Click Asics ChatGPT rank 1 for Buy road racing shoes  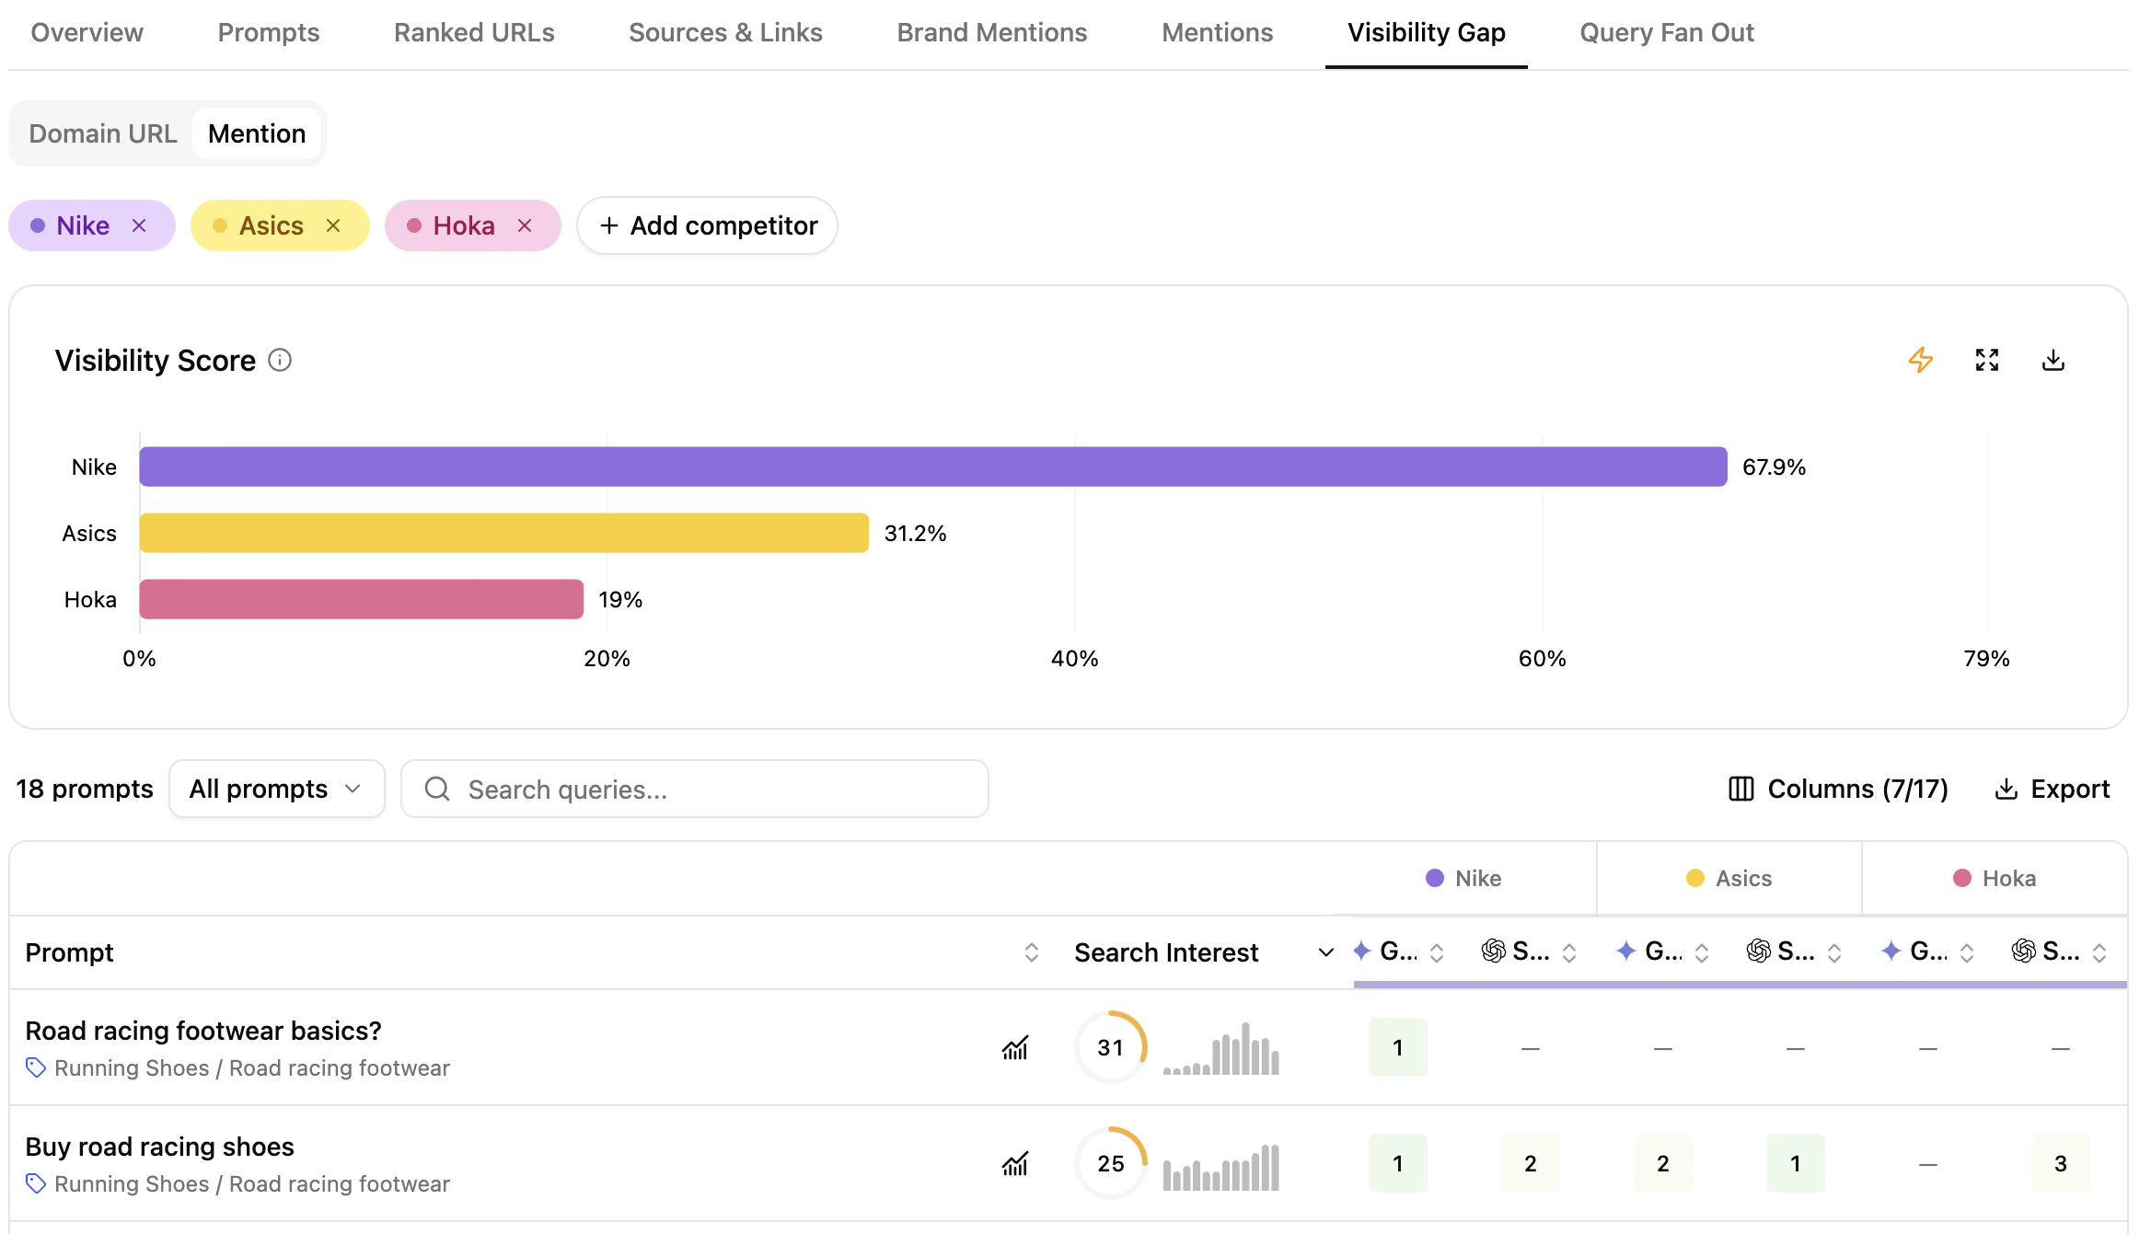coord(1796,1163)
